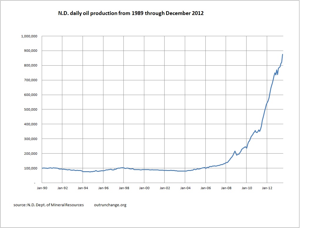This screenshot has height=228, width=320.
Task: Select the Jan-94 x-axis label
Action: [x=83, y=187]
